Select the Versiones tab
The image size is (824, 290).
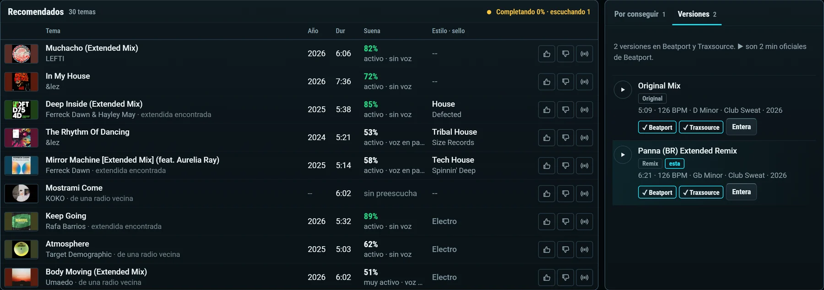tap(697, 14)
